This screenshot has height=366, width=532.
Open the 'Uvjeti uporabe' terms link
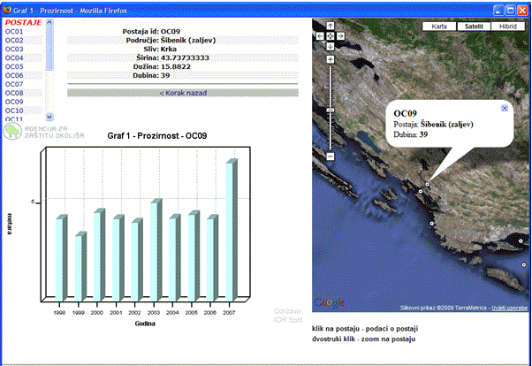point(509,305)
